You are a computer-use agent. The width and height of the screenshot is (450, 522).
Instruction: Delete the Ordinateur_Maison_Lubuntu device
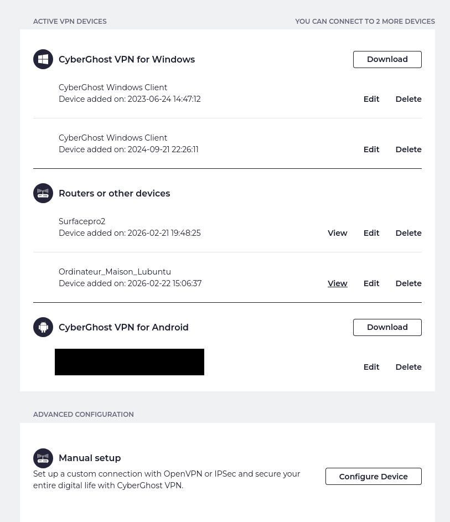408,283
